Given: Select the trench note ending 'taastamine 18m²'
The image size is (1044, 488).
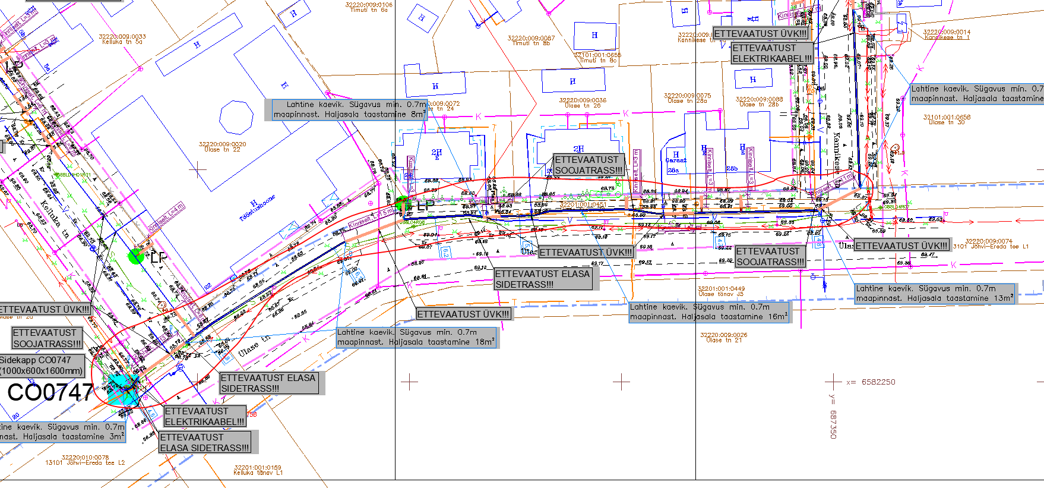Looking at the screenshot, I should 416,337.
